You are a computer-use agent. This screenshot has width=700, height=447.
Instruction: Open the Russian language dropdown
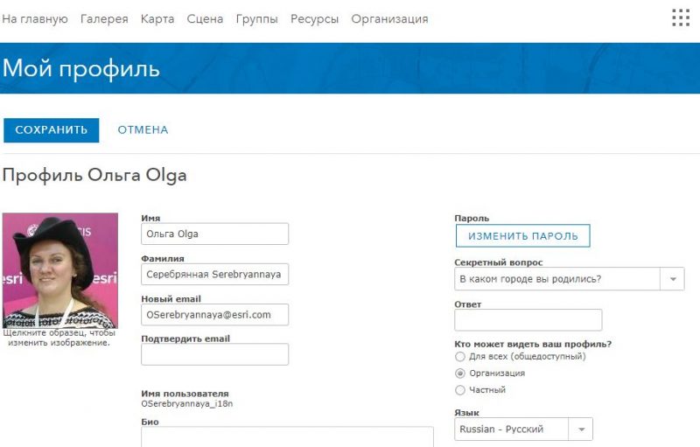tap(581, 430)
